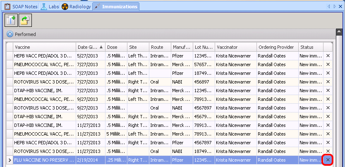Click the 2/19/2014 date cell
Image resolution: width=345 pixels, height=167 pixels.
tap(91, 160)
